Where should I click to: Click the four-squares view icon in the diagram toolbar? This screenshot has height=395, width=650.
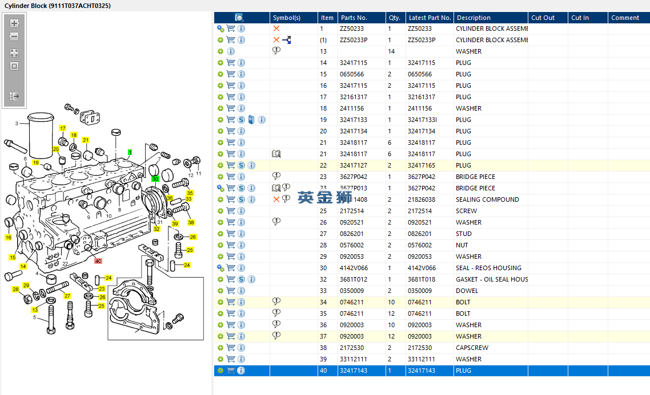(14, 53)
